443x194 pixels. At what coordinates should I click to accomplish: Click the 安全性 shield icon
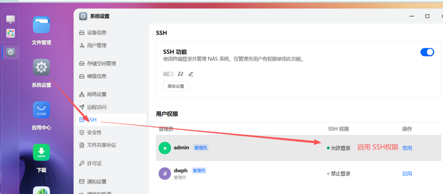(x=82, y=133)
